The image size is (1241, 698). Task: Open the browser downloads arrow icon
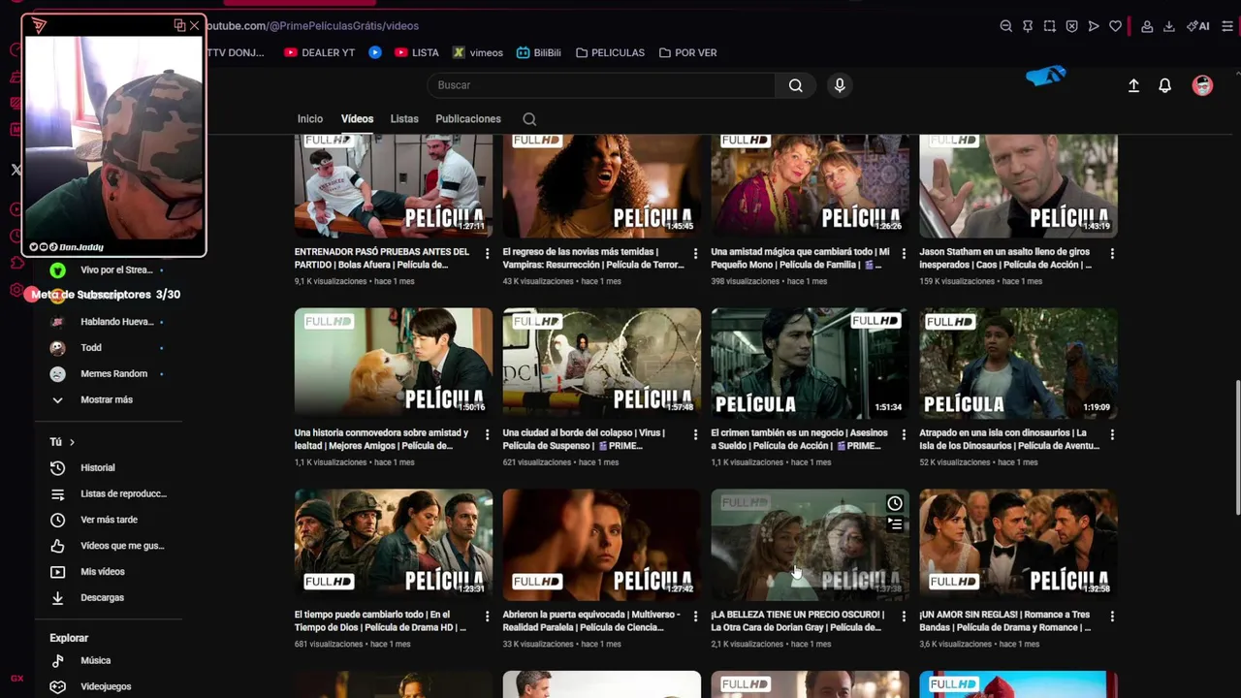pos(1169,26)
